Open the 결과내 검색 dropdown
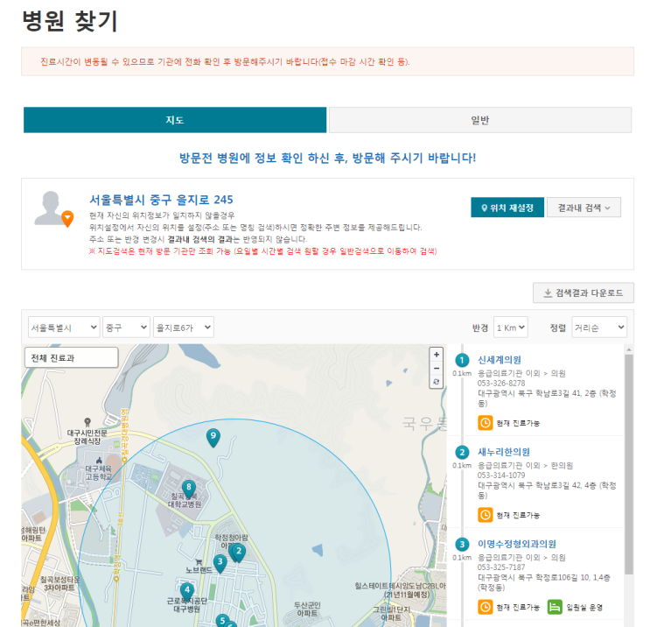 click(584, 208)
